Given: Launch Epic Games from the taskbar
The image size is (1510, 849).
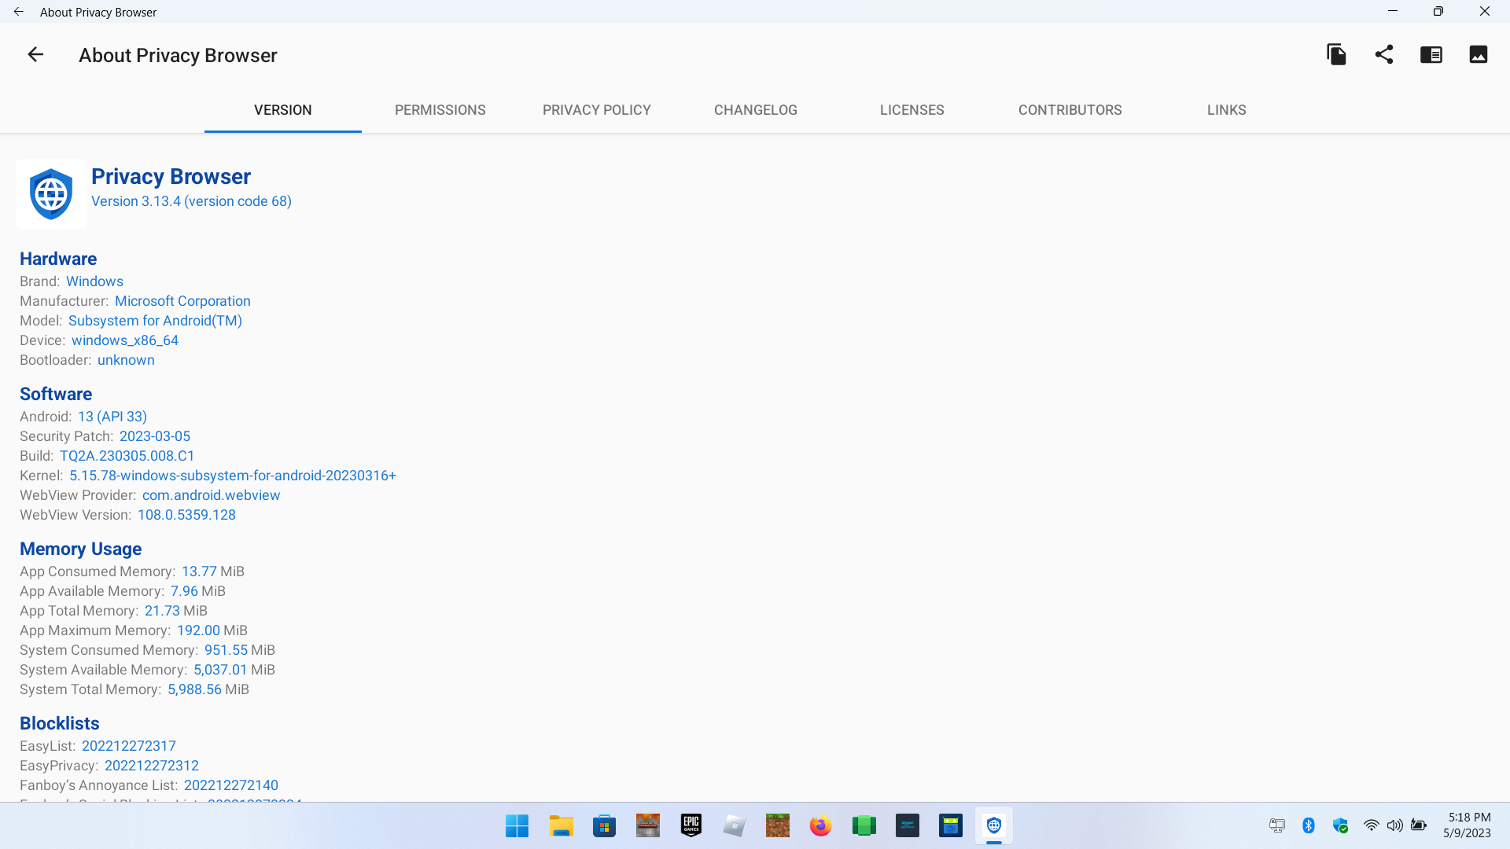Looking at the screenshot, I should [x=691, y=825].
